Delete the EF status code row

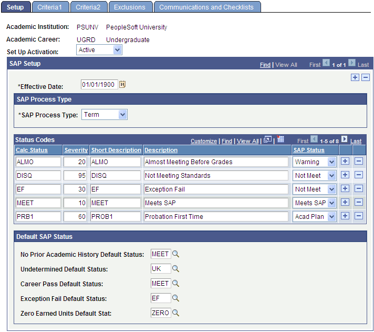click(x=359, y=188)
